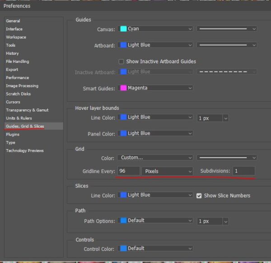Click the Control Color Default swatch

click(123, 249)
